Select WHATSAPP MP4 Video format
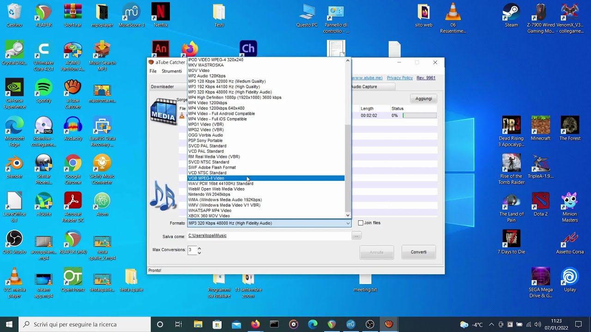 coord(266,210)
